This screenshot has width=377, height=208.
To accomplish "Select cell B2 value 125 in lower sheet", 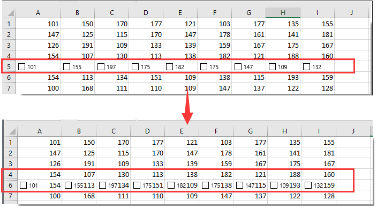I will pyautogui.click(x=79, y=153).
